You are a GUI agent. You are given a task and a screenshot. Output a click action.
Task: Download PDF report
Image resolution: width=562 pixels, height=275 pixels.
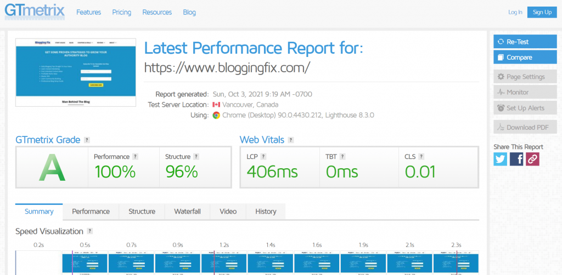click(x=525, y=127)
